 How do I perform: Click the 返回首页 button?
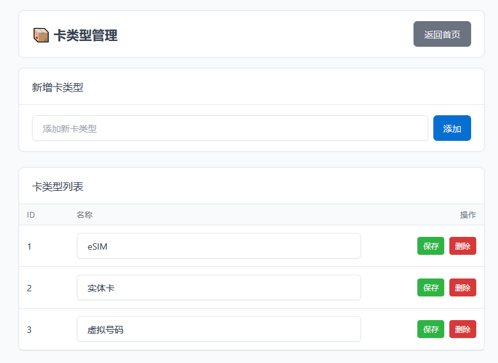(442, 35)
